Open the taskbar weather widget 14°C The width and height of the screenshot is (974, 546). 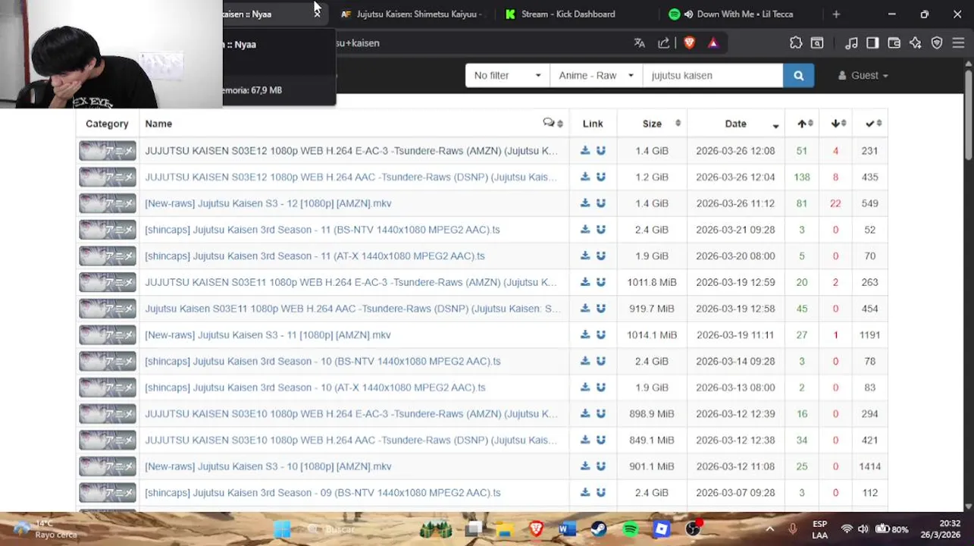pyautogui.click(x=47, y=529)
